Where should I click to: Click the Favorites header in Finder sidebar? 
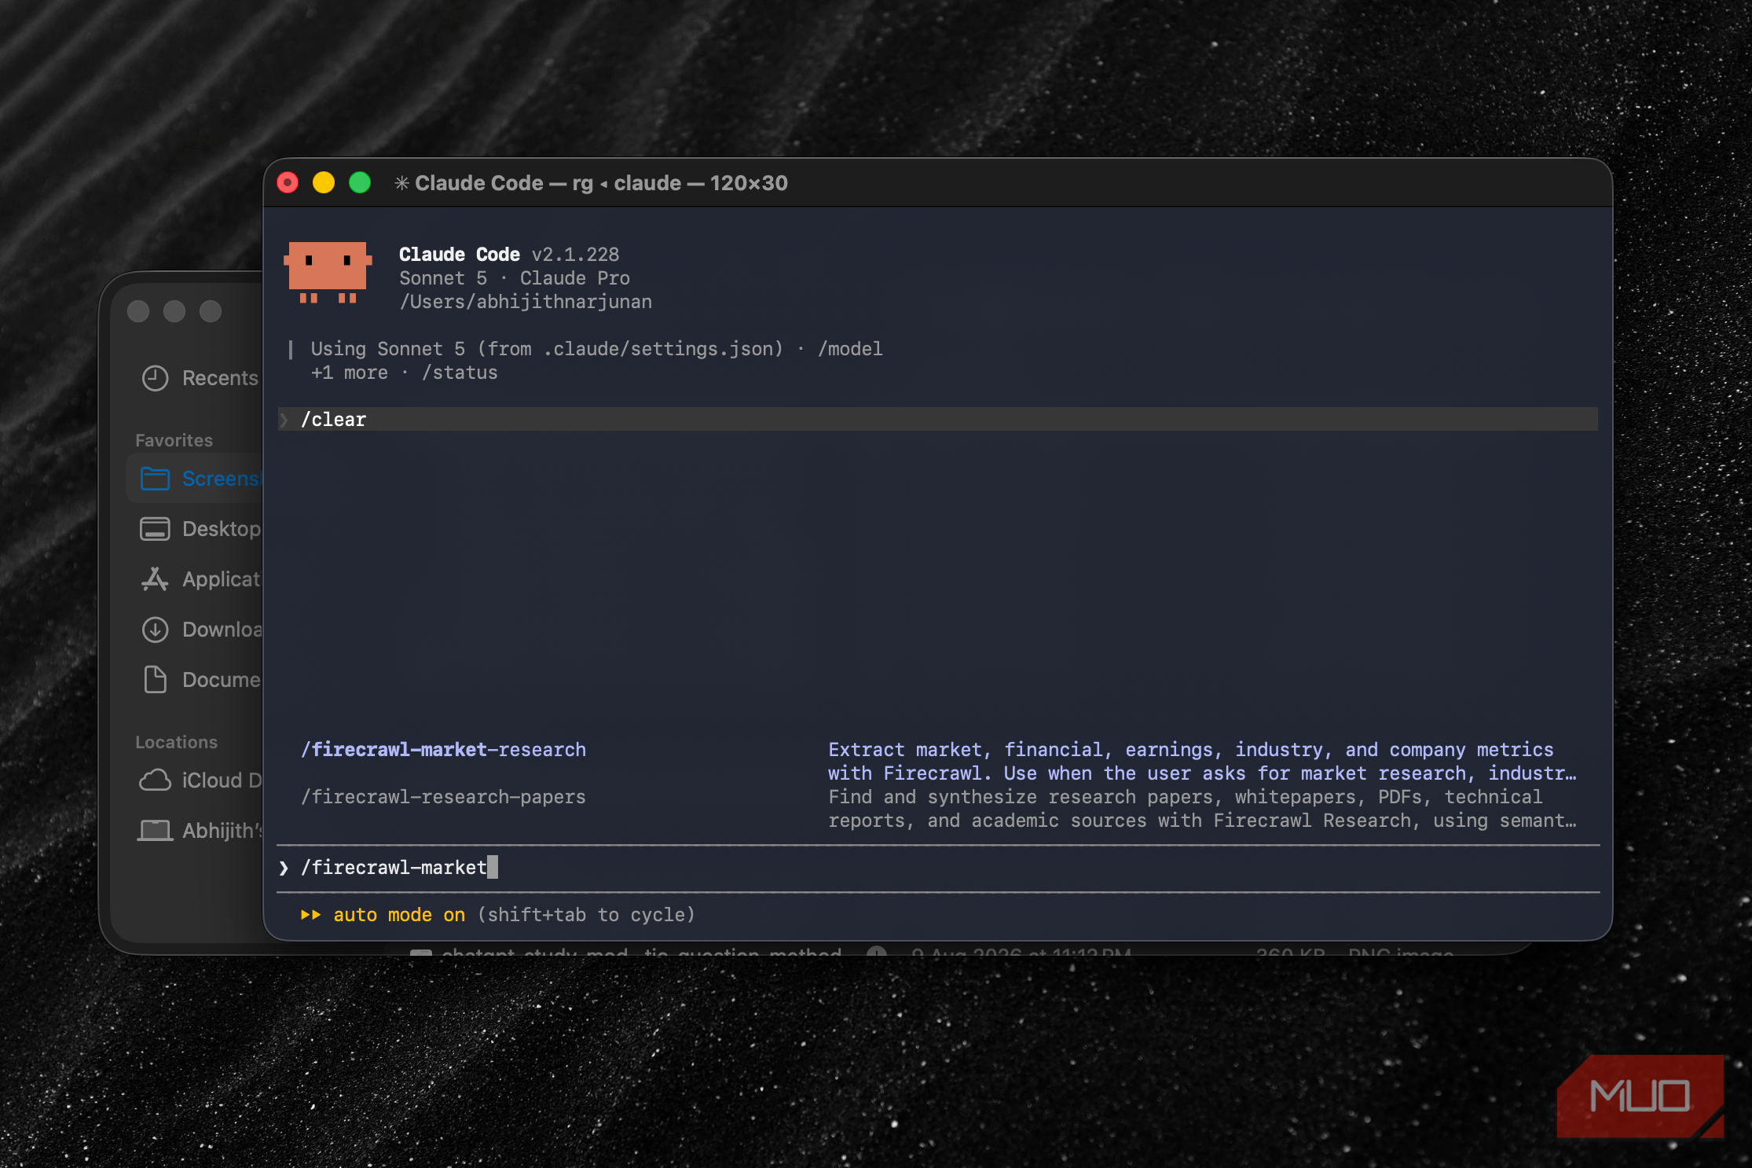coord(174,440)
